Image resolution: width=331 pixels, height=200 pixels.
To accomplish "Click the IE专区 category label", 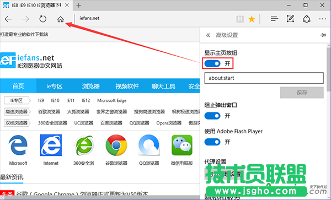I will tap(17, 100).
